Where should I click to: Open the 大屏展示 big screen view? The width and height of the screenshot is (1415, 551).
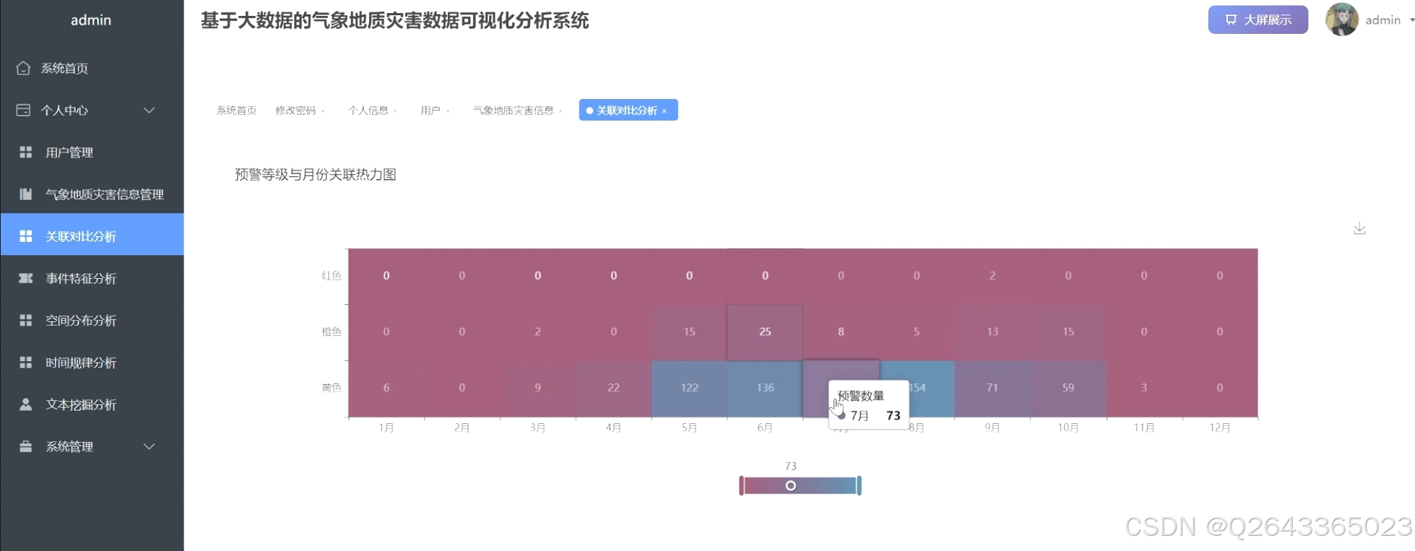(x=1258, y=19)
